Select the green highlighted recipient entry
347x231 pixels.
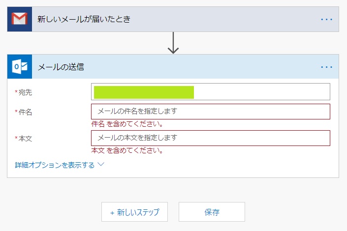pyautogui.click(x=144, y=92)
